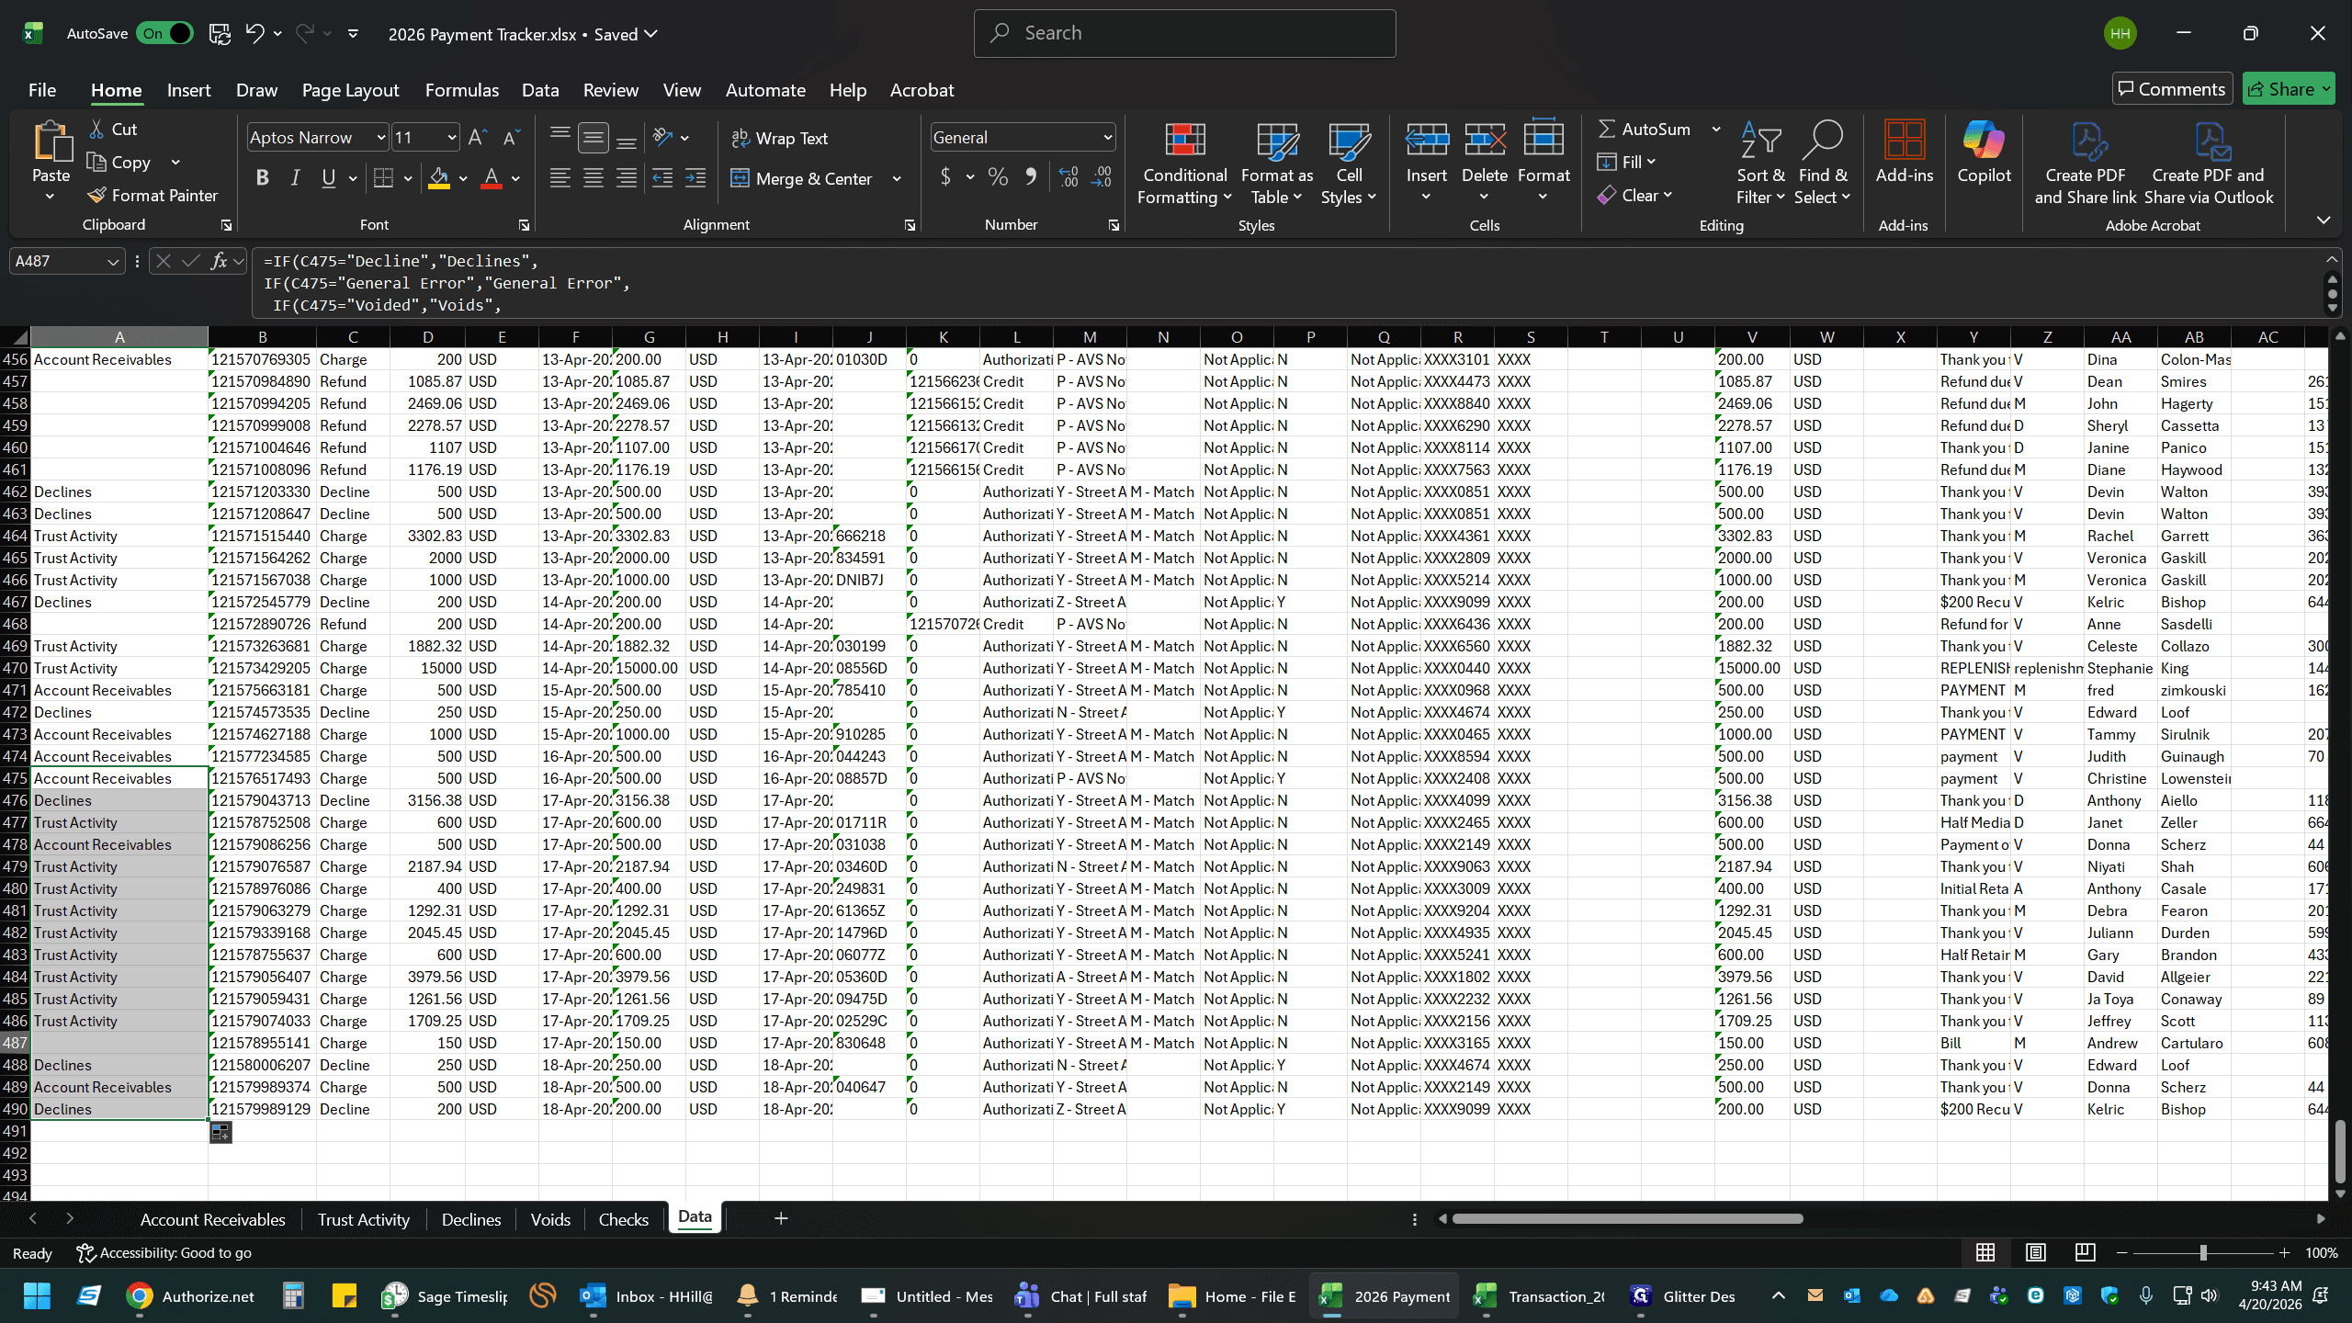Select column header V

(x=1751, y=337)
